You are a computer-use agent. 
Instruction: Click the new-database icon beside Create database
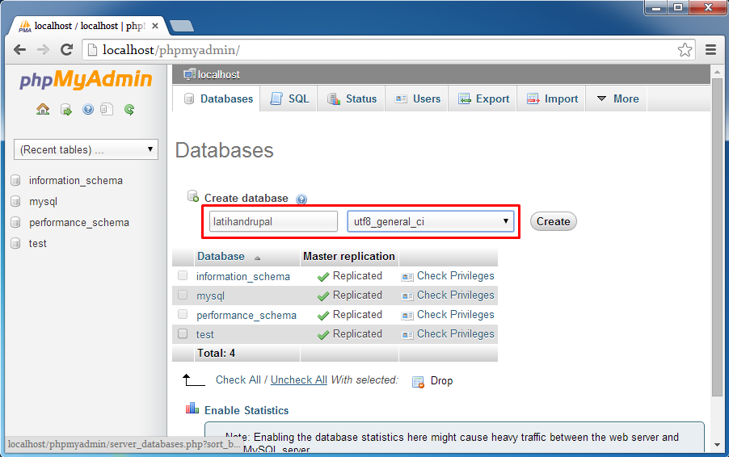coord(192,196)
